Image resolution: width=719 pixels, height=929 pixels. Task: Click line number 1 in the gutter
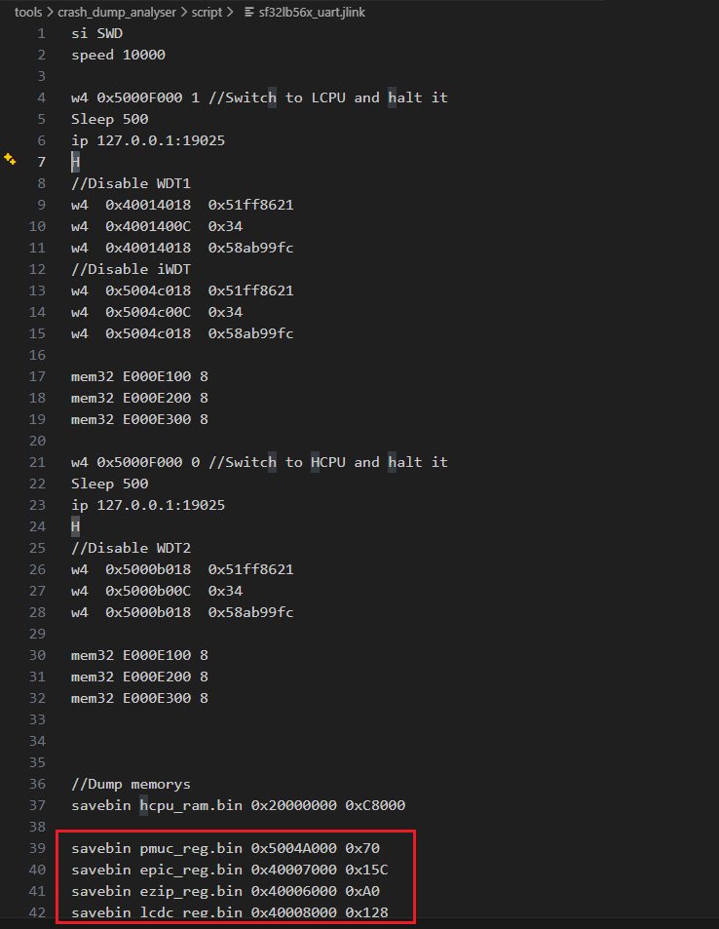tap(41, 33)
